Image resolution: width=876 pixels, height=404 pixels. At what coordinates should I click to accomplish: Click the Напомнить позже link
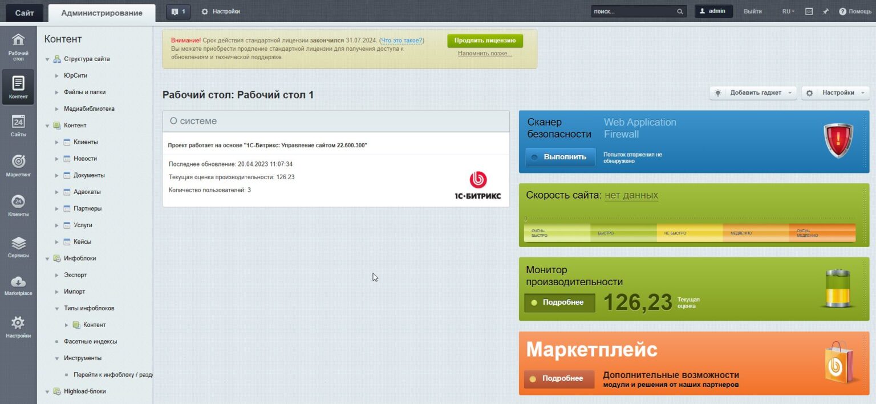click(485, 54)
